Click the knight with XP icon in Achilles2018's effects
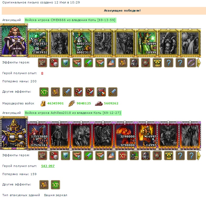The width and height of the screenshot is (206, 198). 134,155
